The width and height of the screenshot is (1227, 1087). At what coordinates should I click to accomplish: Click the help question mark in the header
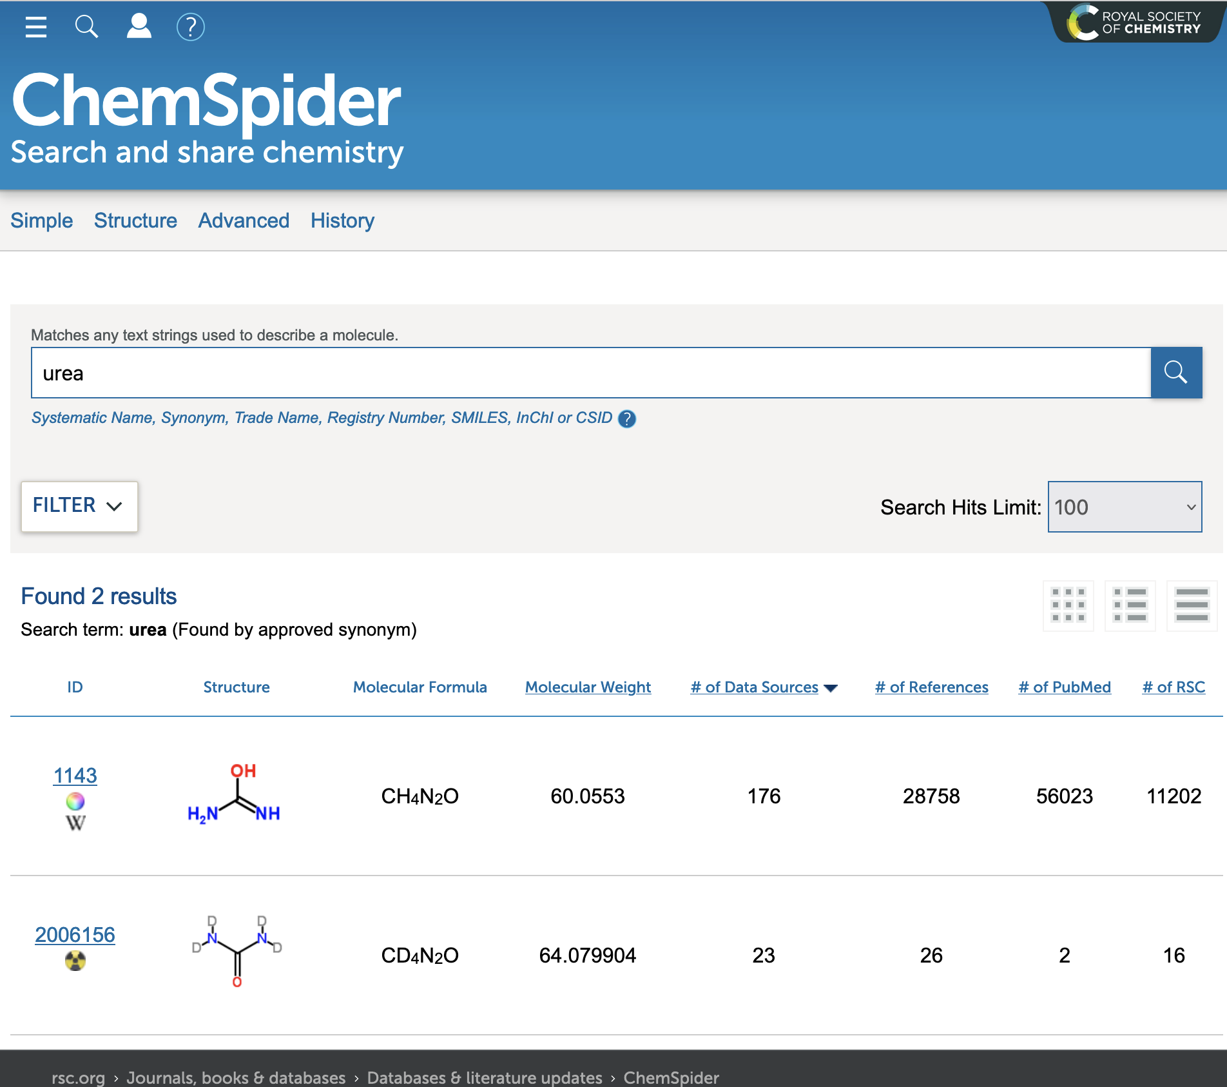pos(190,27)
